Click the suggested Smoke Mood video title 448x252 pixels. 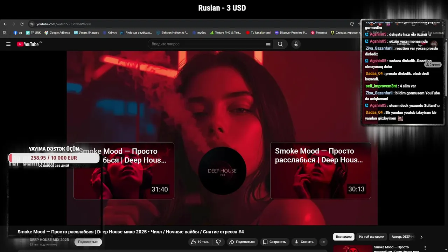[x=397, y=249]
